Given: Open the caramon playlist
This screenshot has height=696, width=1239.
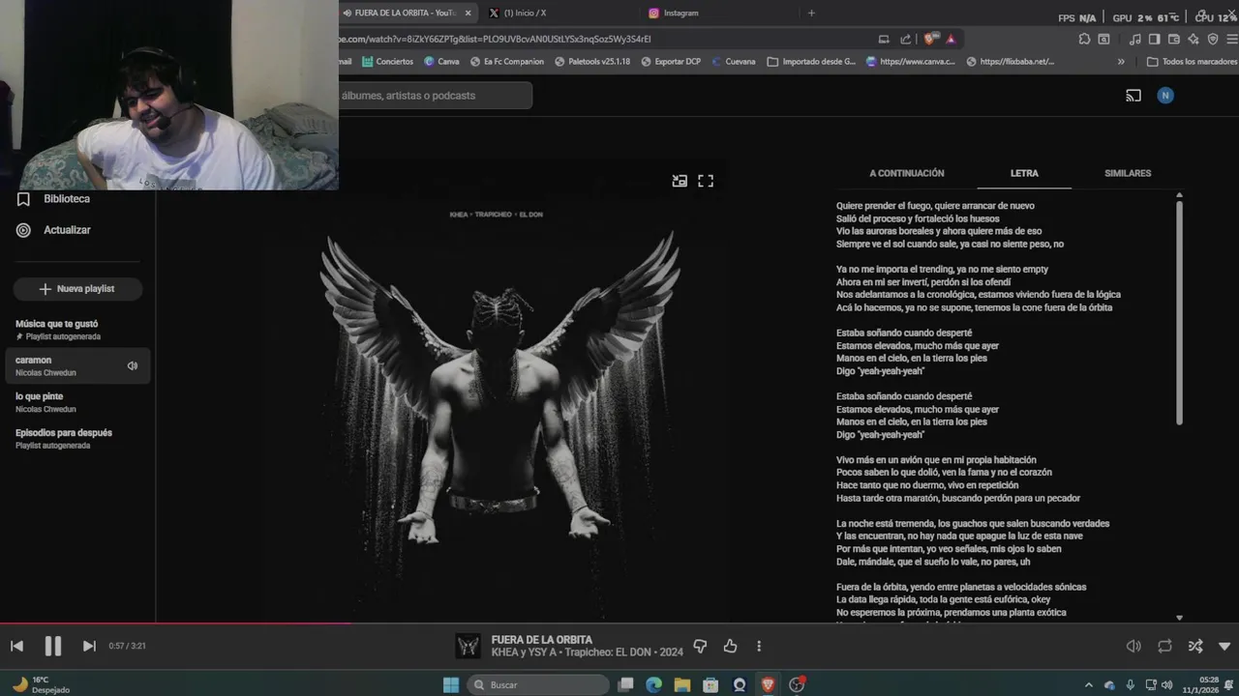Looking at the screenshot, I should (x=77, y=365).
